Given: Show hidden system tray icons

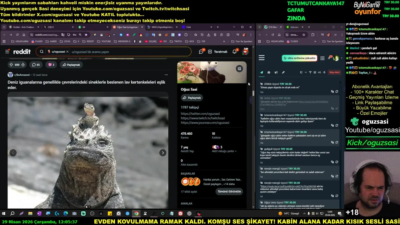Looking at the screenshot, I should pyautogui.click(x=304, y=214).
